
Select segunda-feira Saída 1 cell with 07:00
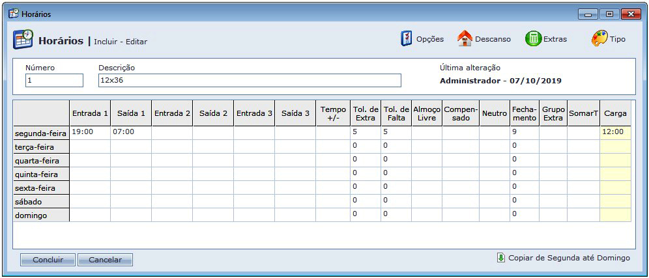tap(130, 132)
